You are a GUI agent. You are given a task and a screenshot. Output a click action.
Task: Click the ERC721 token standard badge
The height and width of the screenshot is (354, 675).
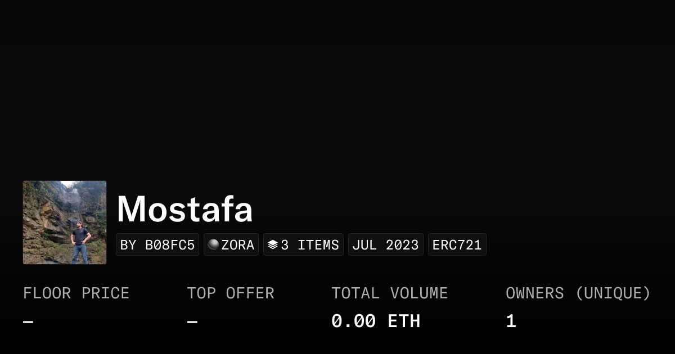[x=457, y=245]
